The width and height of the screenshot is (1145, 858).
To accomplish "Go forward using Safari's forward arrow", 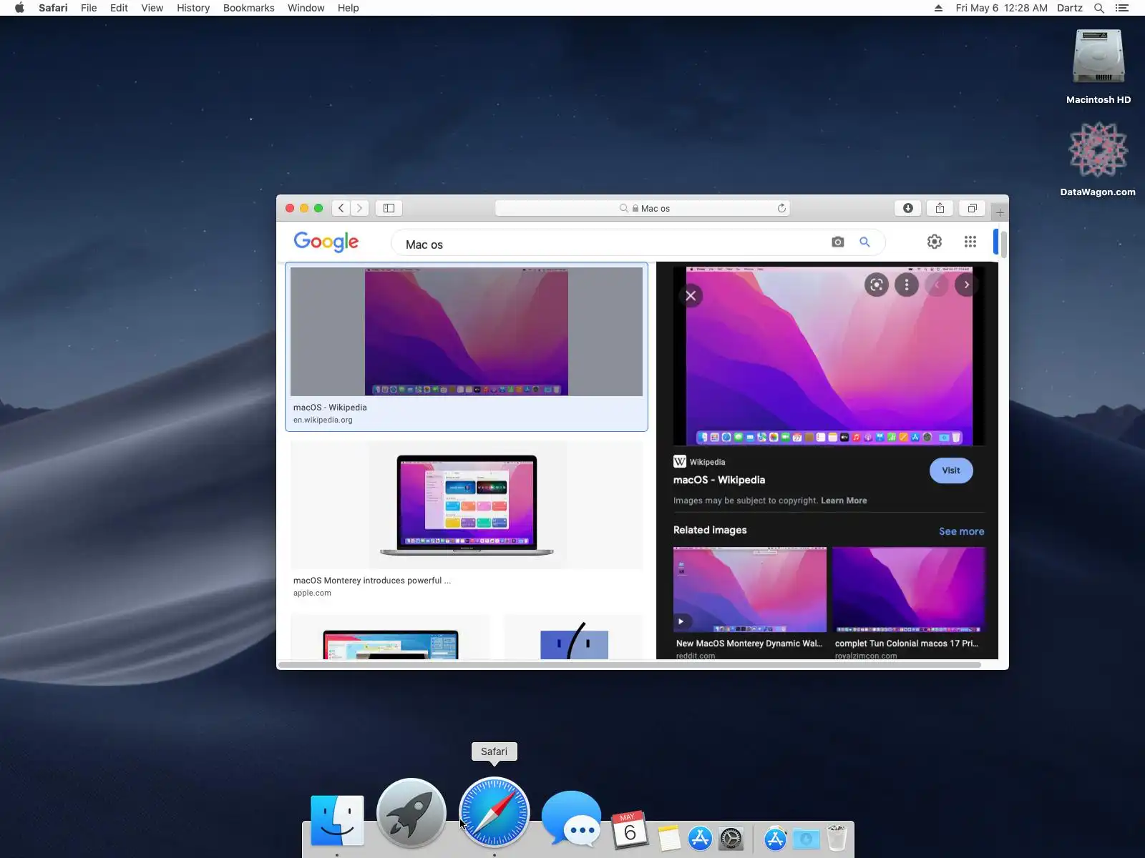I will coord(360,208).
